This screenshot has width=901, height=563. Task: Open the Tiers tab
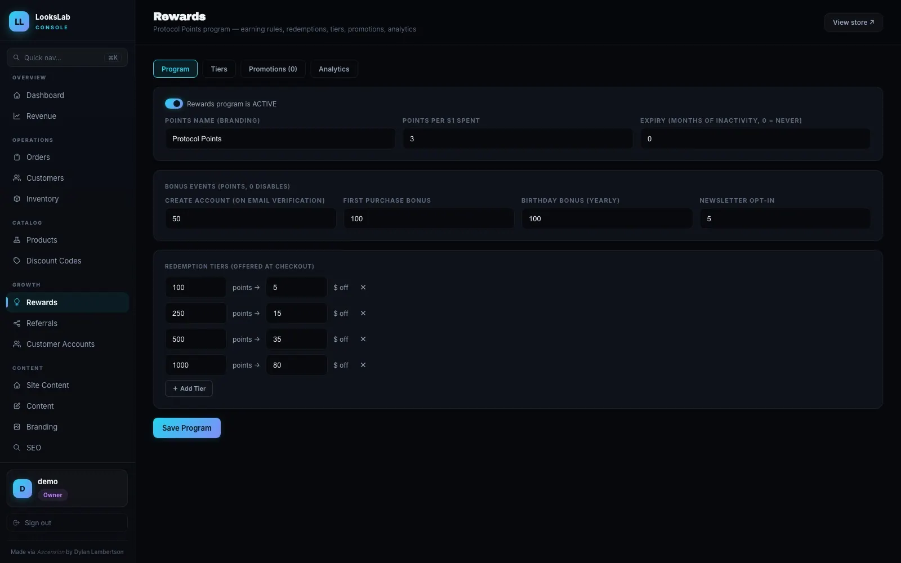click(x=219, y=69)
